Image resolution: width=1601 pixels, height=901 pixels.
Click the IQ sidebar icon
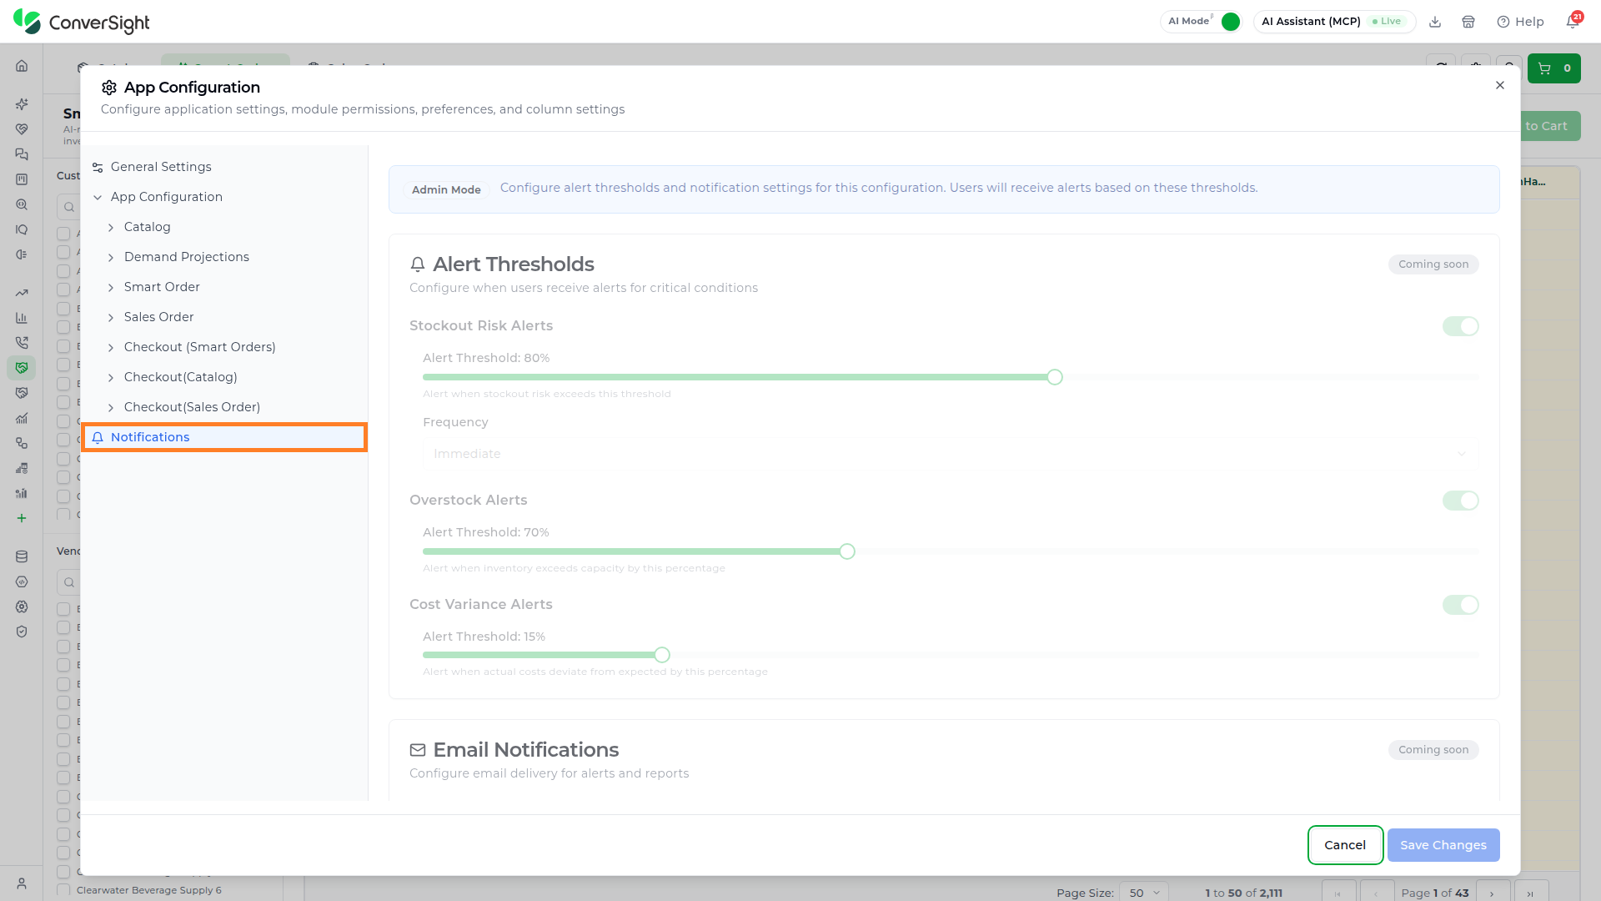22,229
